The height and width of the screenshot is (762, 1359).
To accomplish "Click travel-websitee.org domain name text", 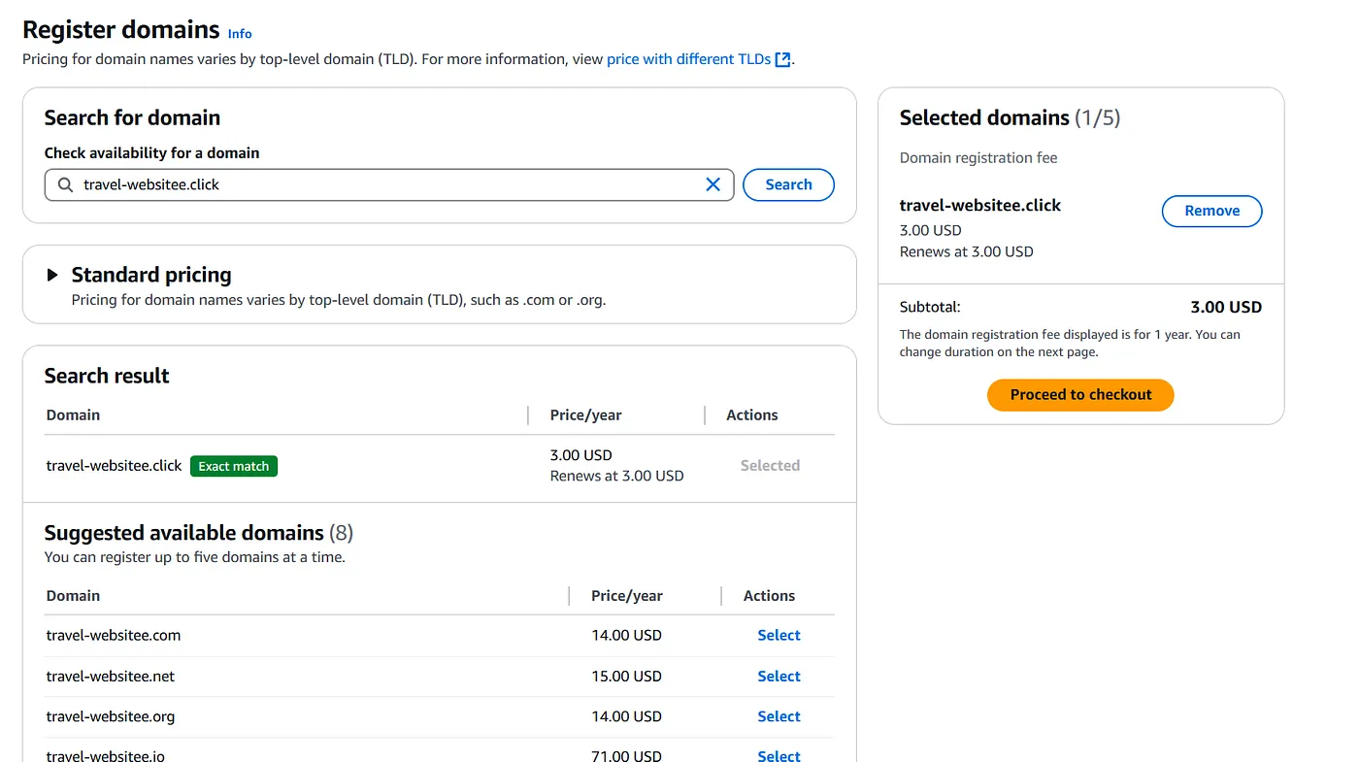I will tap(111, 716).
